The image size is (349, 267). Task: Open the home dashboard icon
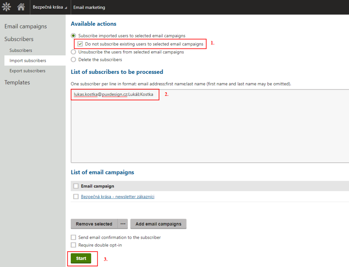pos(21,7)
